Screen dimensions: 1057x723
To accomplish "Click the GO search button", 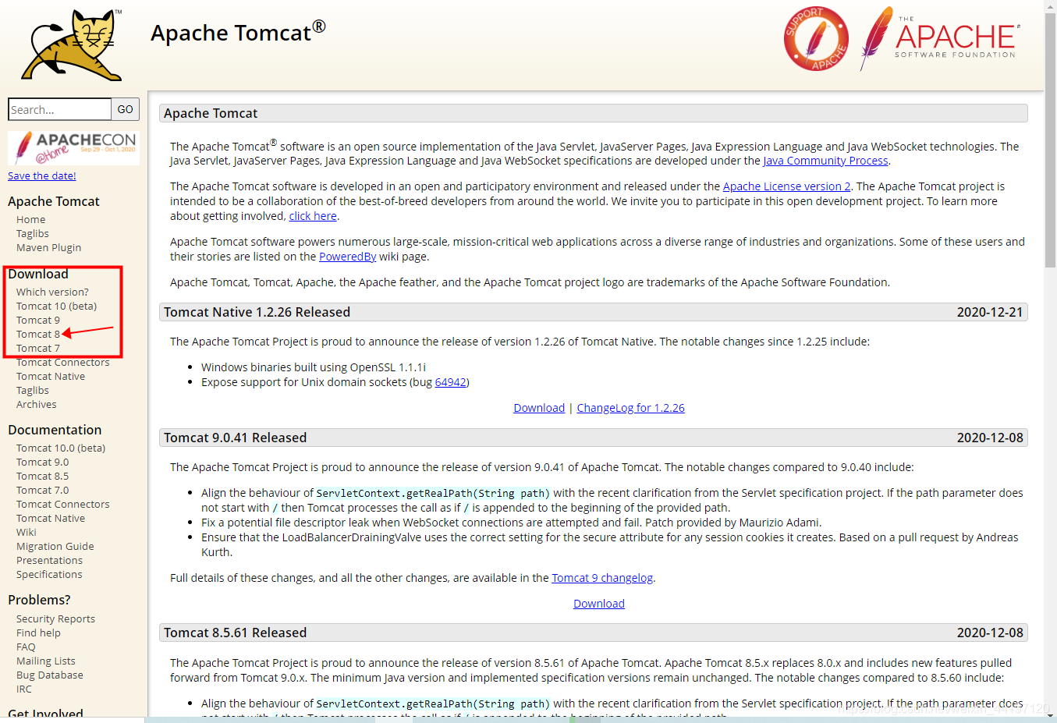I will [x=126, y=109].
